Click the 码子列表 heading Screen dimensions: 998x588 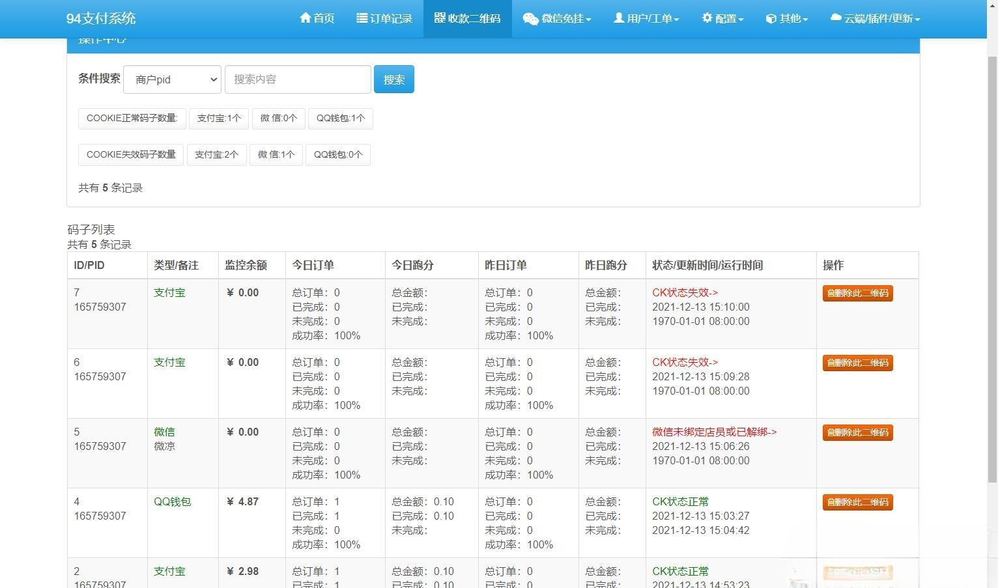[x=91, y=230]
